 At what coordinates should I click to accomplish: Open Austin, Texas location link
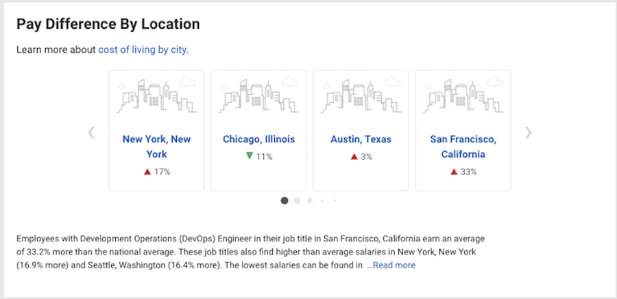point(361,139)
